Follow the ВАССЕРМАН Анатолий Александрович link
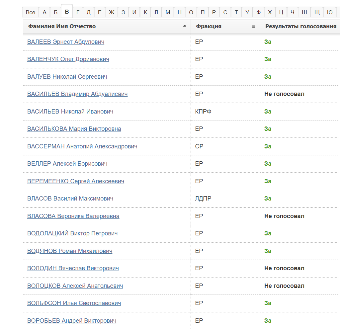The height and width of the screenshot is (329, 340). pos(82,146)
